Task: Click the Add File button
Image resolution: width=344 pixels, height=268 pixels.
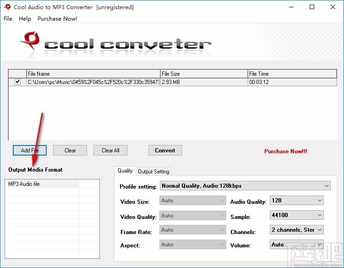Action: coord(30,151)
